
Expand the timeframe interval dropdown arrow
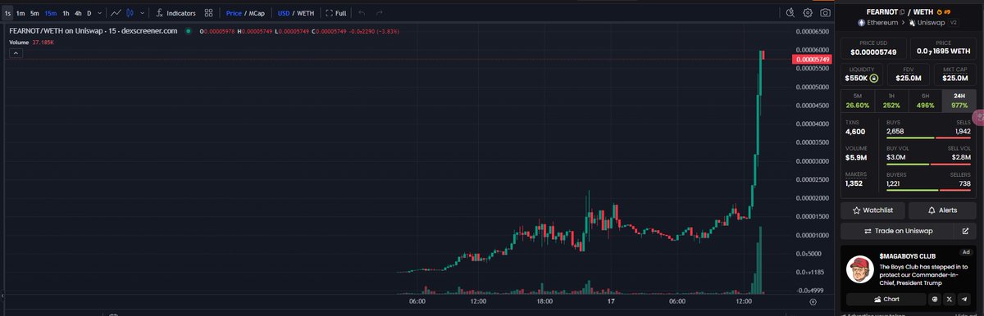click(101, 13)
